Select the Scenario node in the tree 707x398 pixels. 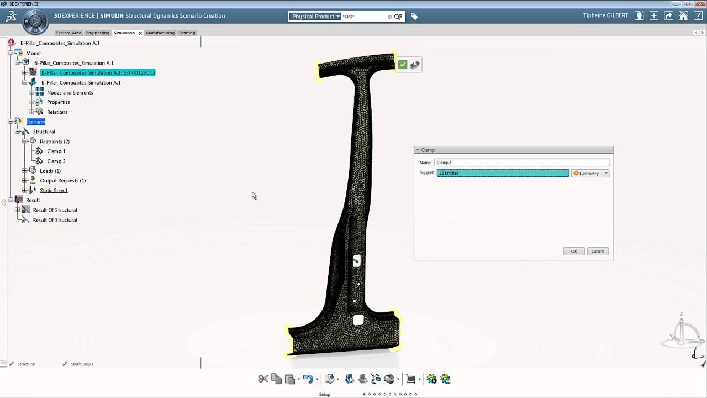tap(35, 122)
